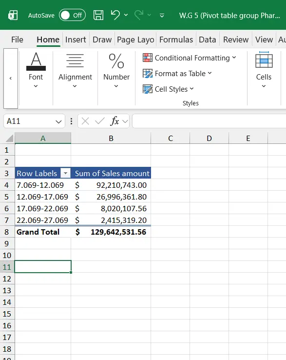Click the workbook title in the title bar
The height and width of the screenshot is (360, 286).
click(229, 16)
